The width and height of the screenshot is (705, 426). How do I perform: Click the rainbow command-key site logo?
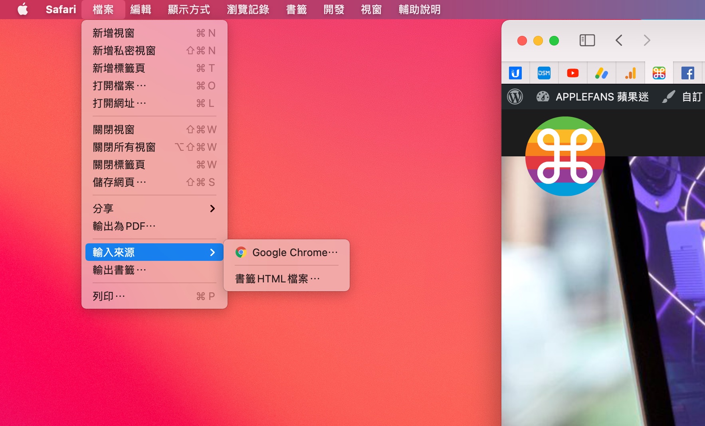tap(565, 156)
